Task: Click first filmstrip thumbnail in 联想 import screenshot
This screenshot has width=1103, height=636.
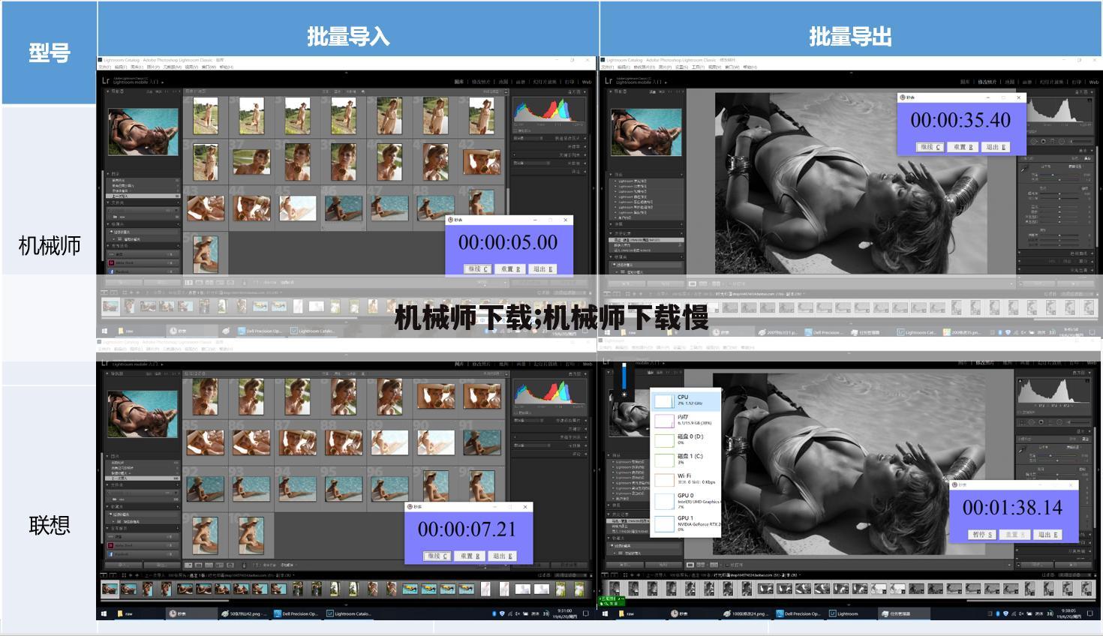Action: pyautogui.click(x=110, y=589)
